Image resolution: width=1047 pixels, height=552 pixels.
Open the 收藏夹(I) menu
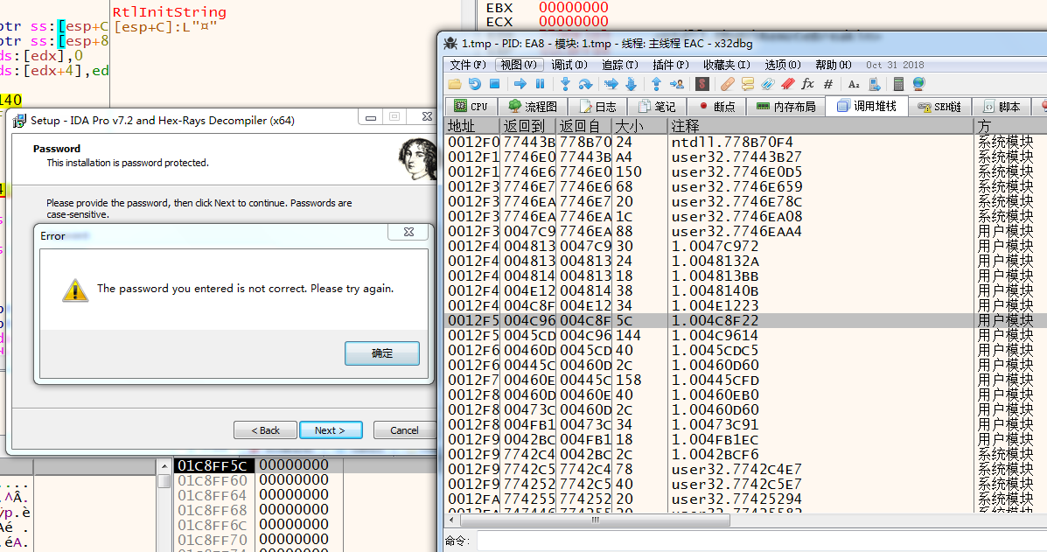pos(727,65)
